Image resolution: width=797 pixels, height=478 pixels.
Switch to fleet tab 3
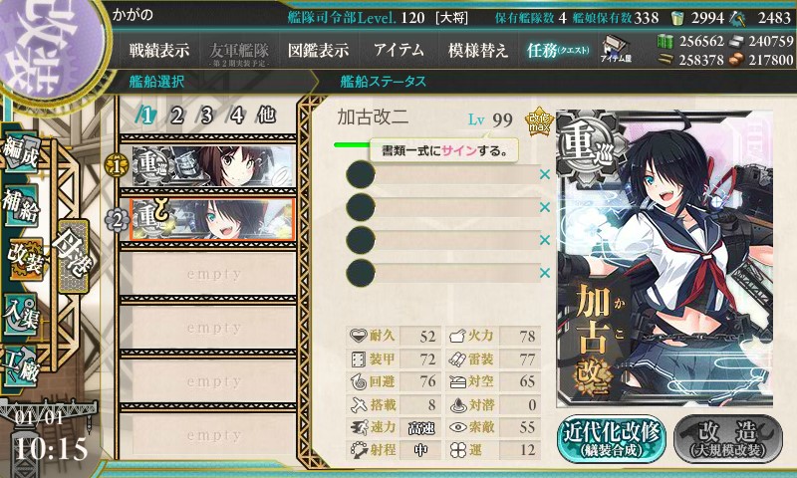(x=206, y=116)
